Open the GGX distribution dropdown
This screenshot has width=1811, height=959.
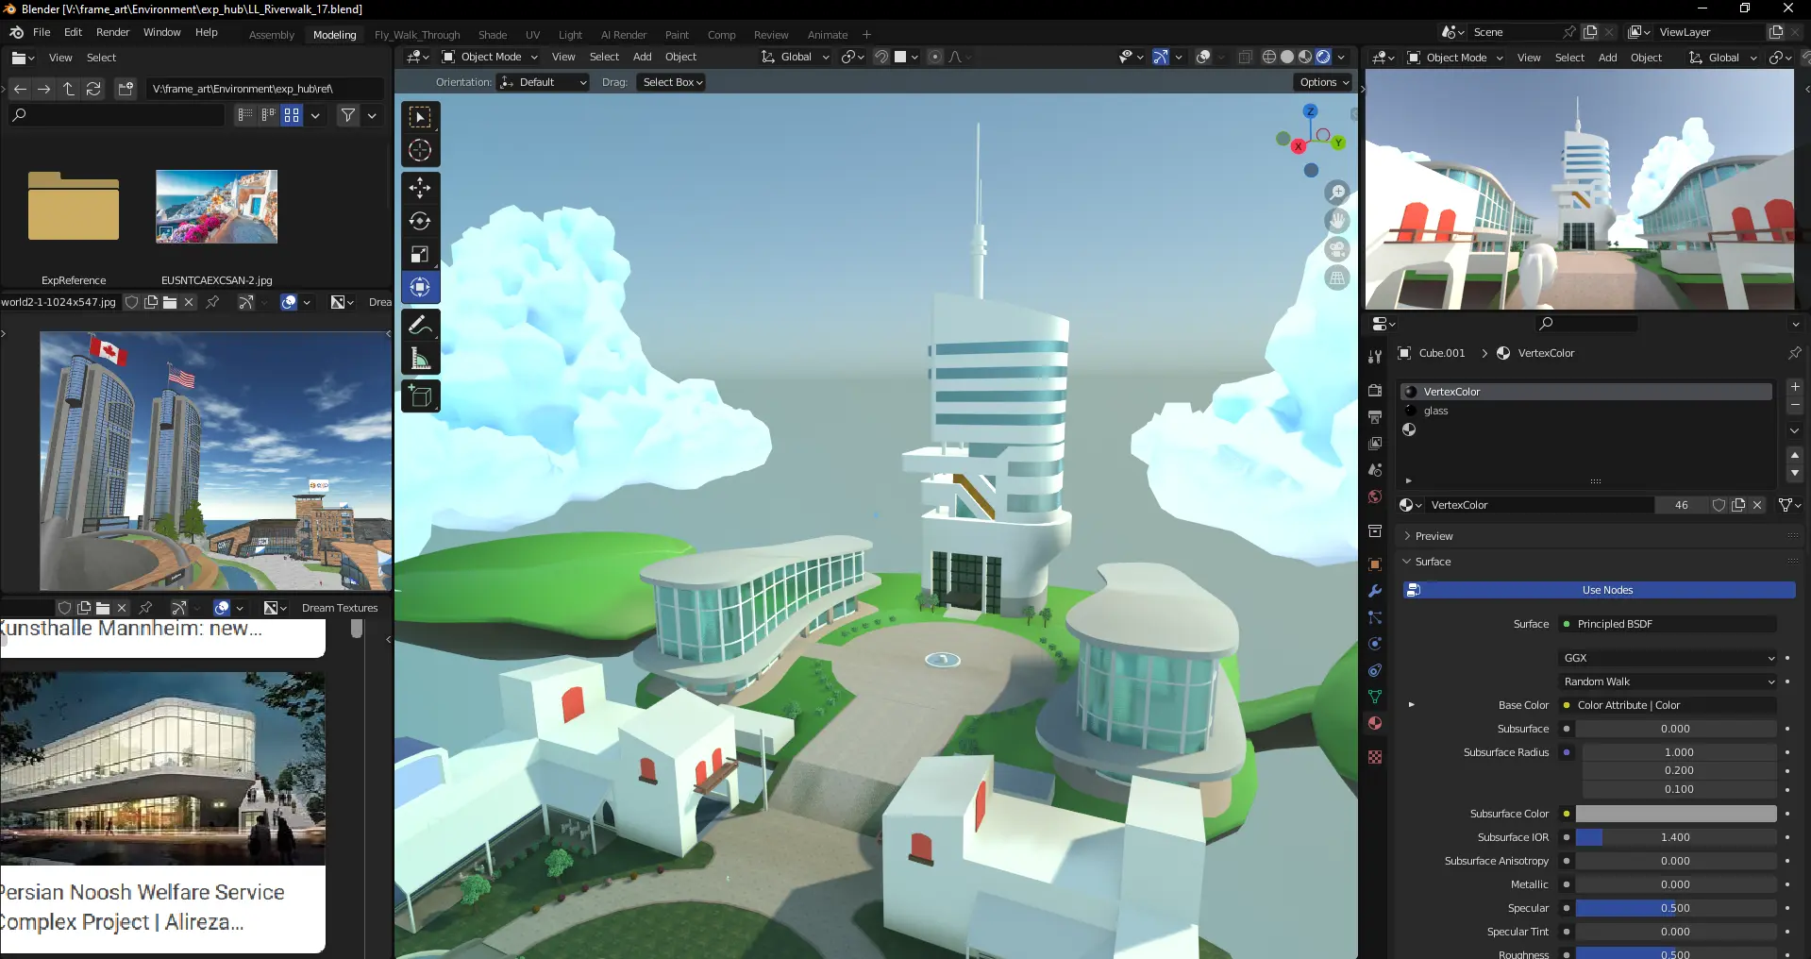tap(1668, 658)
